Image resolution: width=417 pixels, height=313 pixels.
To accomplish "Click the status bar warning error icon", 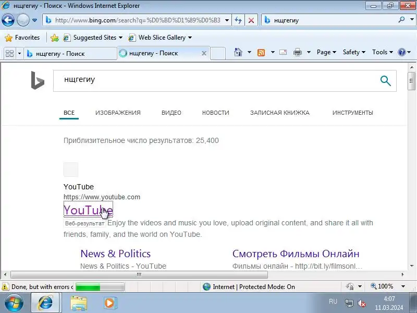I will 5,287.
